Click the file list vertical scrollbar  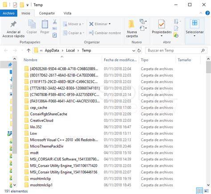pos(208,122)
